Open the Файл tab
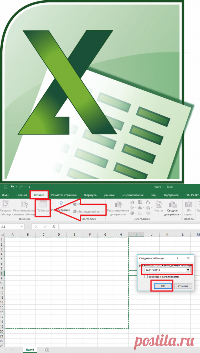This screenshot has width=200, height=353. tap(5, 195)
